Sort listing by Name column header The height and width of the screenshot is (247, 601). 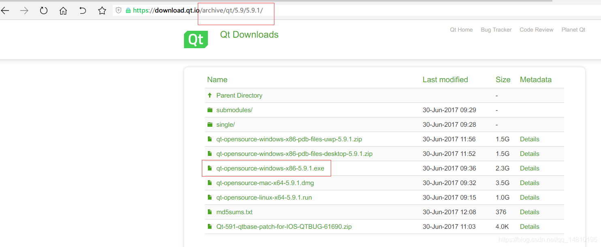(x=217, y=80)
